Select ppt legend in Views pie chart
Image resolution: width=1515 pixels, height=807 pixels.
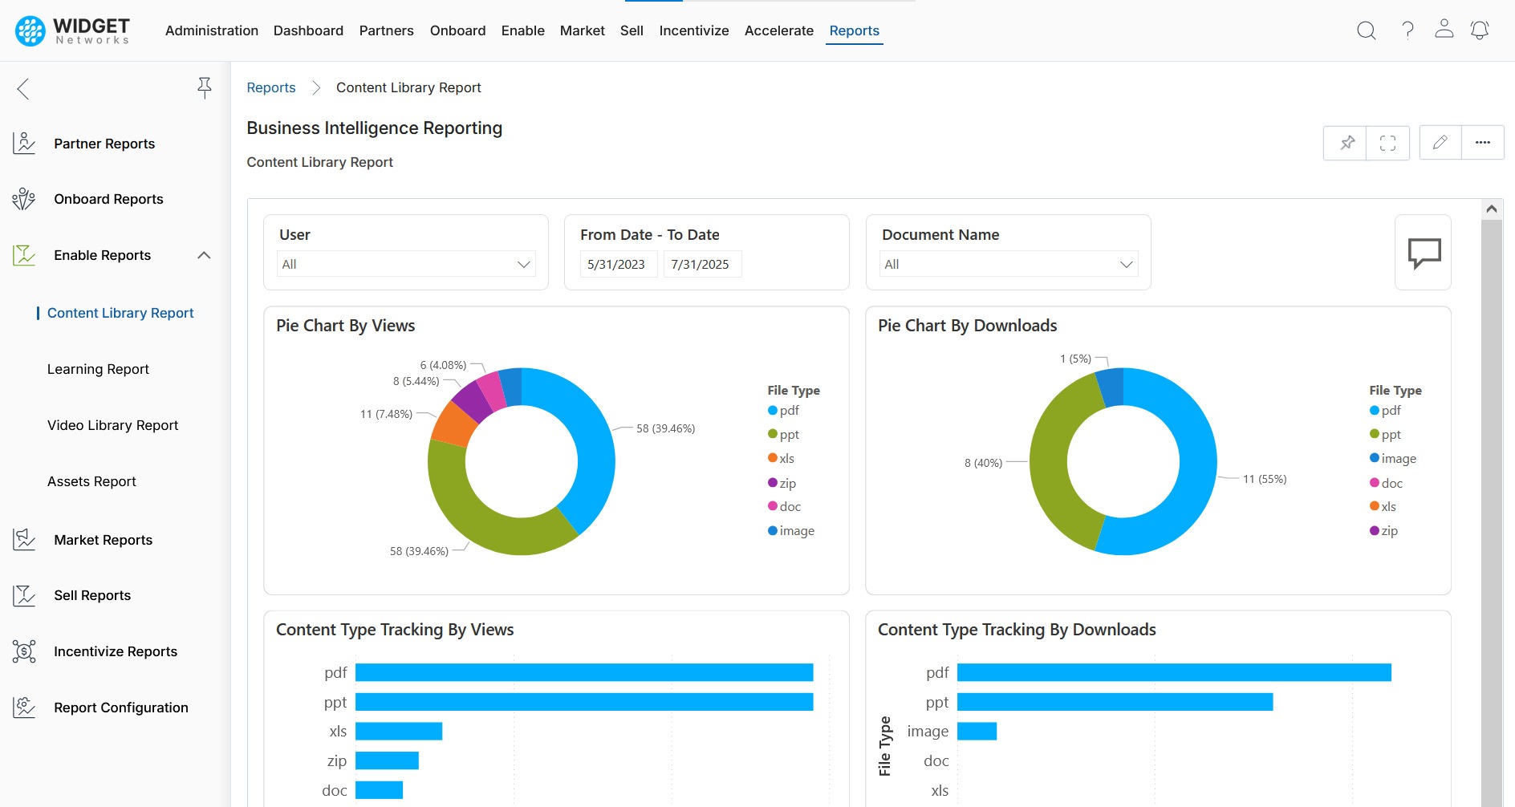pos(784,435)
